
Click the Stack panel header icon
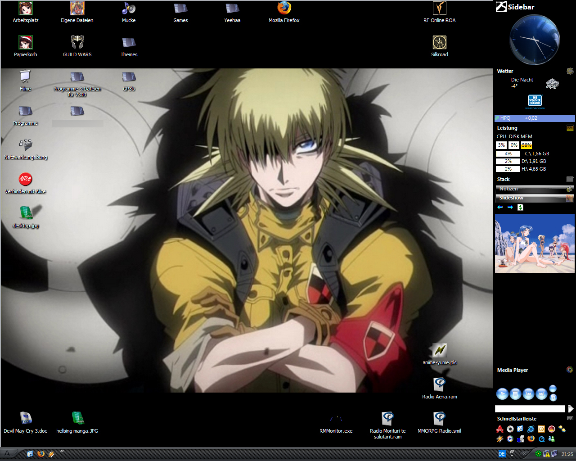tap(570, 179)
